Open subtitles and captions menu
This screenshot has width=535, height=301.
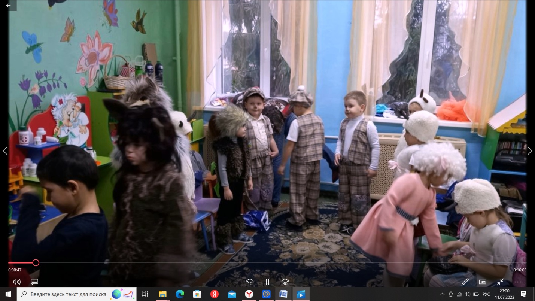[34, 282]
